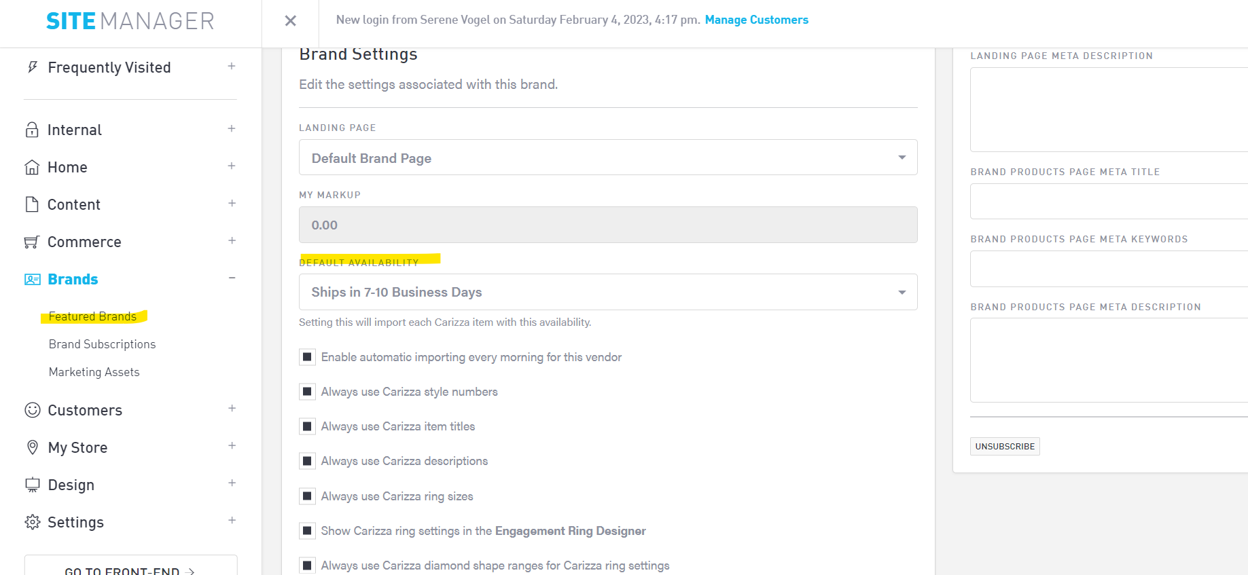Click the map pin My Store icon

coord(32,447)
